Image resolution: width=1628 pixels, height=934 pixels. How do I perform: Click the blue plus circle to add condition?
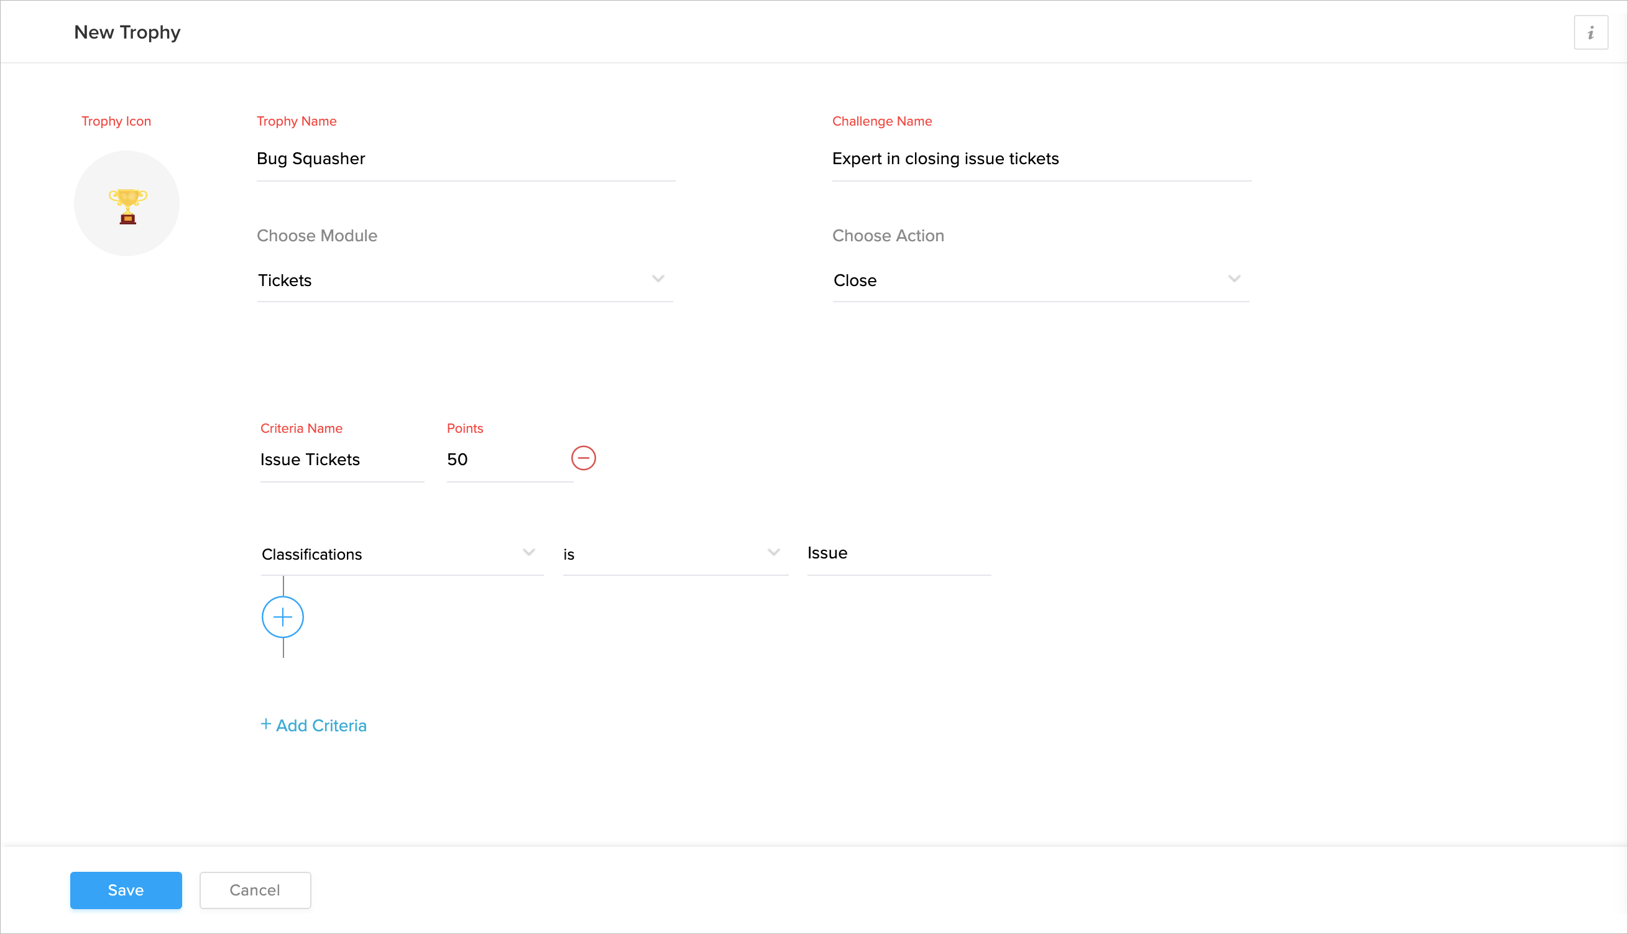tap(283, 617)
